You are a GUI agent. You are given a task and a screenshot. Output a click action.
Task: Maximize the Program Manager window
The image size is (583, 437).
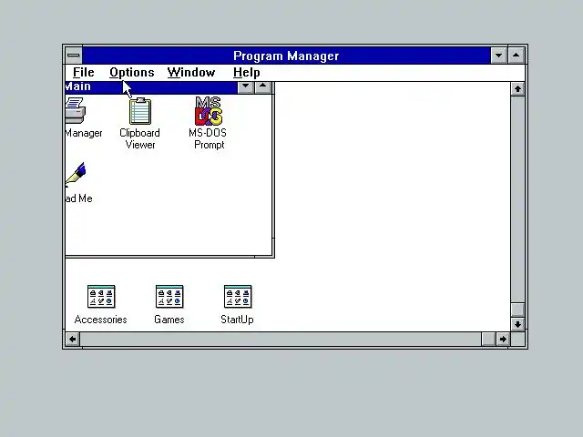tap(517, 56)
